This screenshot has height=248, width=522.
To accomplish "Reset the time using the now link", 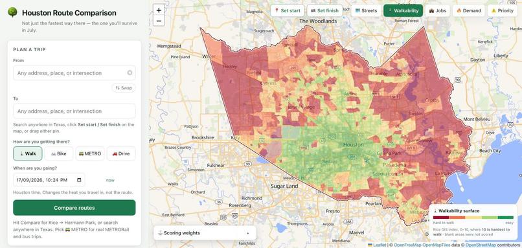I will tap(110, 180).
